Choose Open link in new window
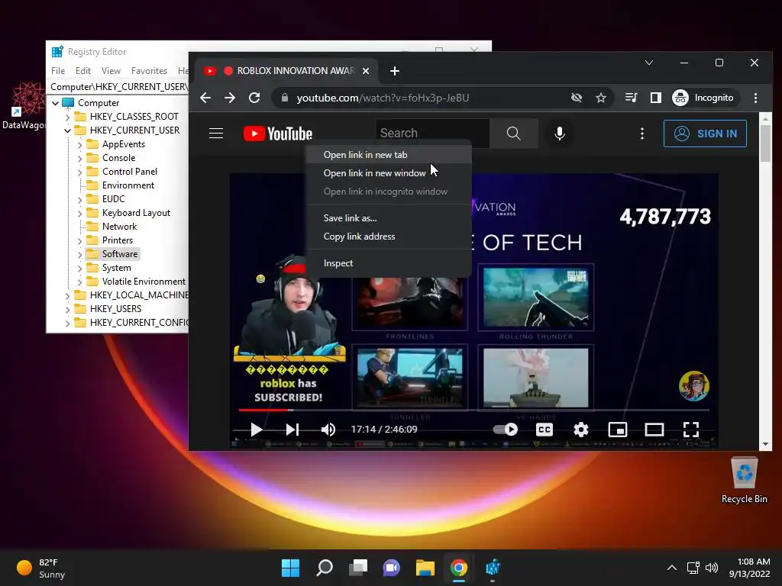Viewport: 782px width, 586px height. [x=389, y=173]
